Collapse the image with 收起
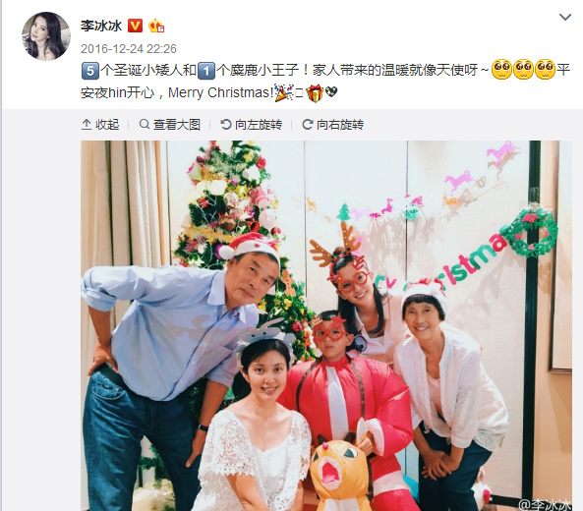Viewport: 583px width, 511px height. pyautogui.click(x=100, y=125)
